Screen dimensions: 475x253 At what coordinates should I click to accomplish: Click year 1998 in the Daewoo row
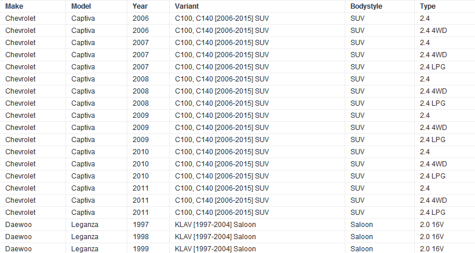click(140, 236)
